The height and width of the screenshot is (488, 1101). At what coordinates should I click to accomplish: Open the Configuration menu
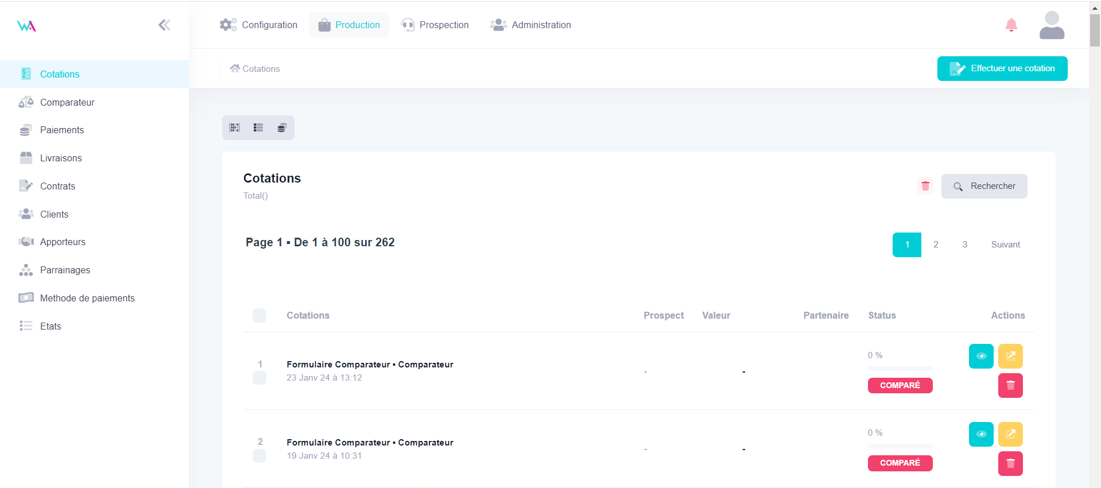pos(259,25)
